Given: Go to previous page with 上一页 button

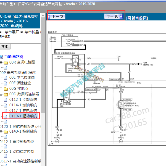Looking at the screenshot, I should point(56,17).
